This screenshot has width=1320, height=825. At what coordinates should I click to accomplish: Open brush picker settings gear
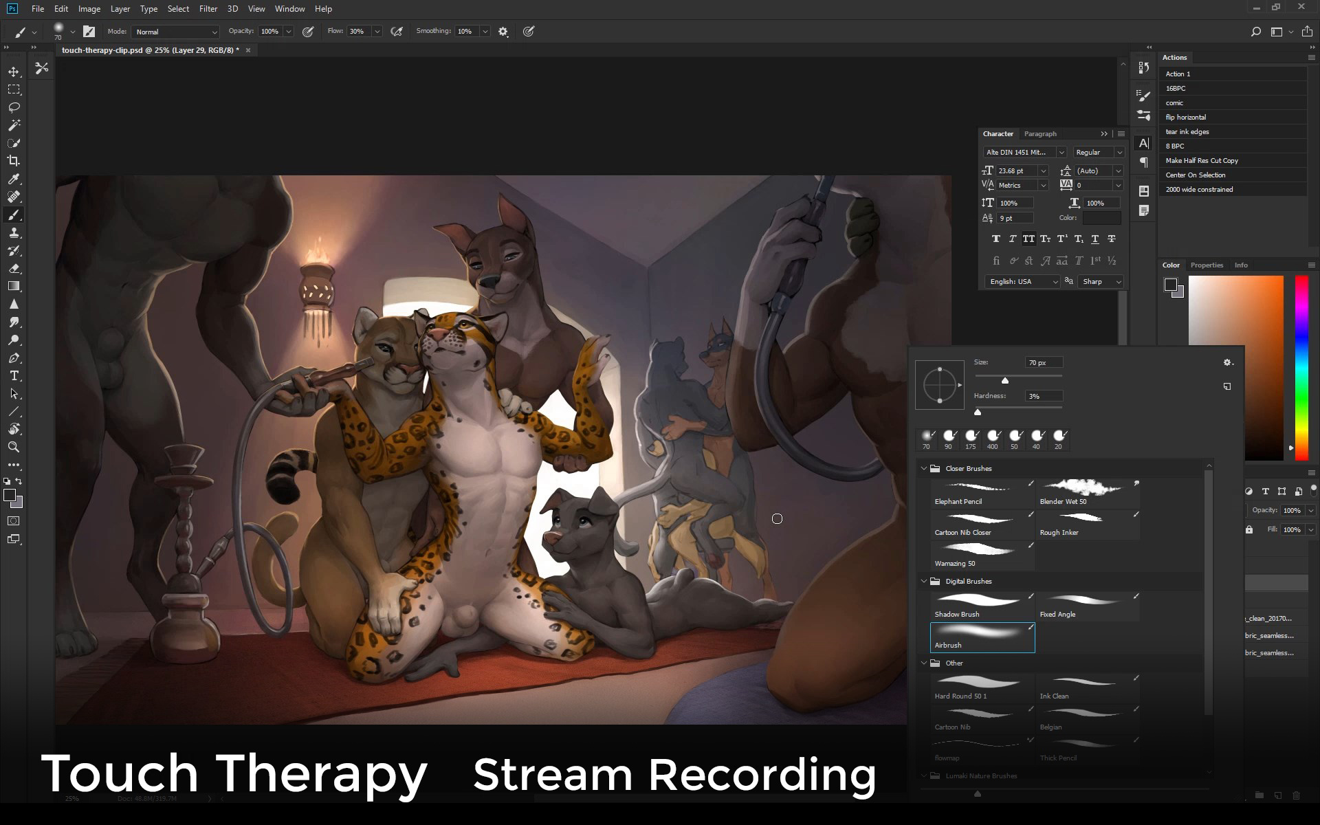1228,362
